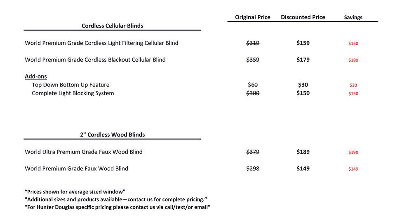Click the Discounted Price column header
The height and width of the screenshot is (223, 402).
[x=303, y=17]
